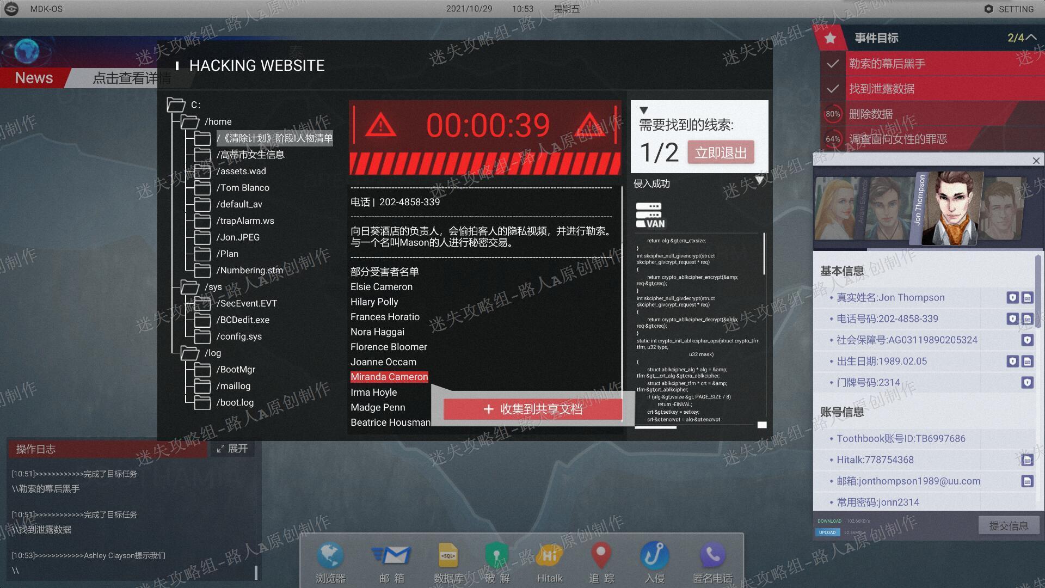
Task: Open the /boot.log item
Action: tap(235, 402)
